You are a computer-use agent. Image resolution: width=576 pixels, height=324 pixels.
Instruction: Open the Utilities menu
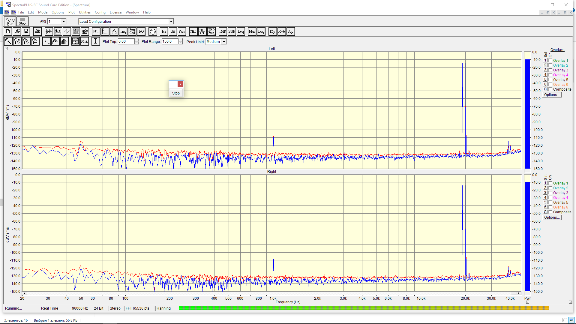pos(85,12)
